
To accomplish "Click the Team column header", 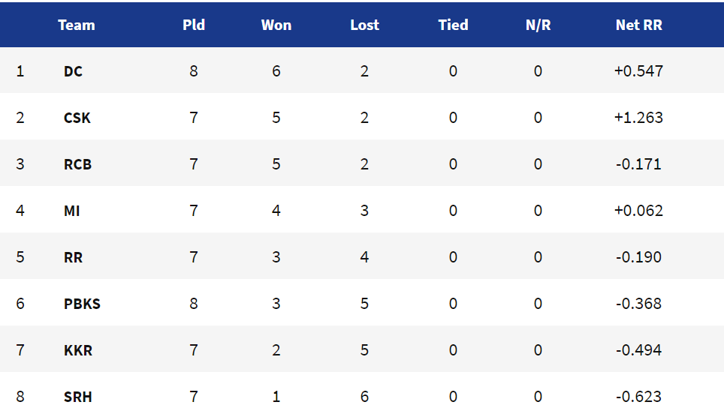I will pos(76,25).
